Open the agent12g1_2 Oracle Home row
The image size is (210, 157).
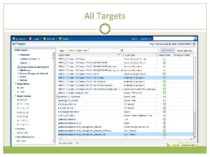click(125, 97)
